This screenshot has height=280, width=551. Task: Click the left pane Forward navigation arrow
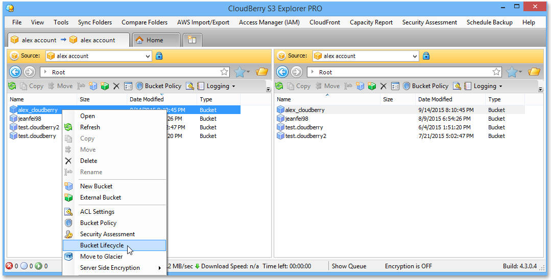pos(30,72)
